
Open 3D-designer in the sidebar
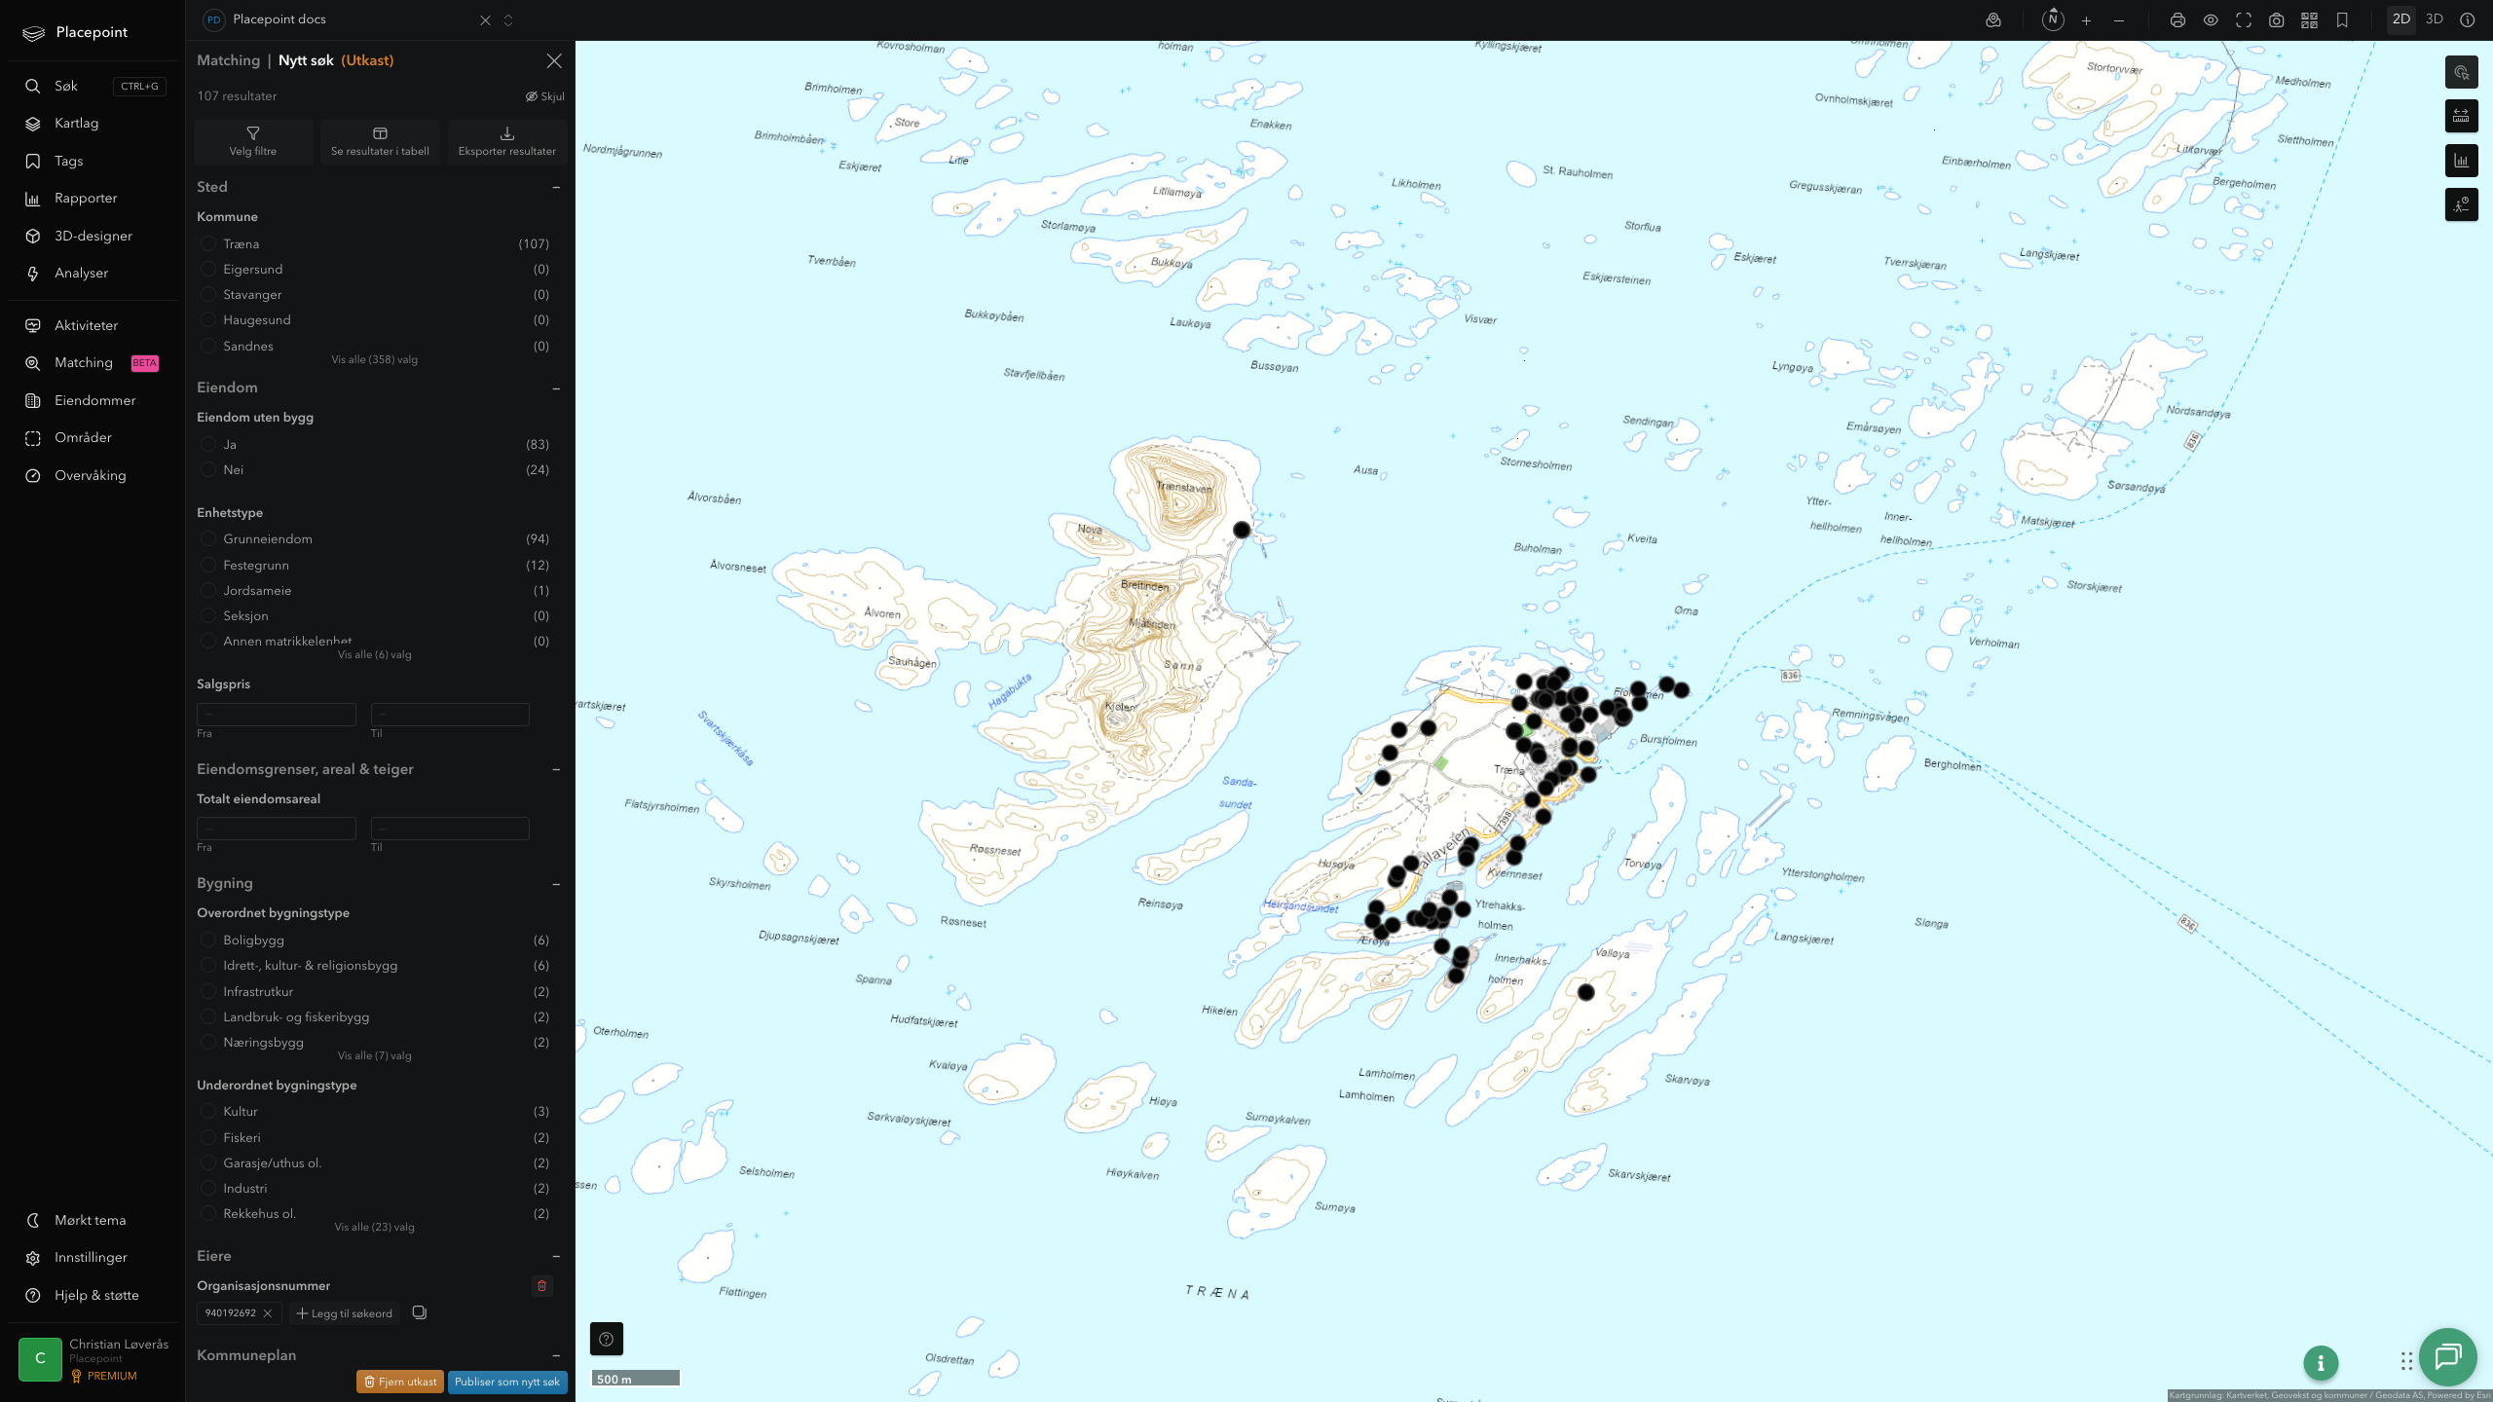[x=93, y=236]
